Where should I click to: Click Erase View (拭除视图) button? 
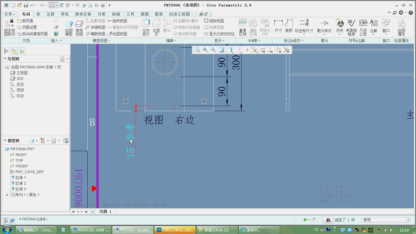pyautogui.click(x=214, y=21)
